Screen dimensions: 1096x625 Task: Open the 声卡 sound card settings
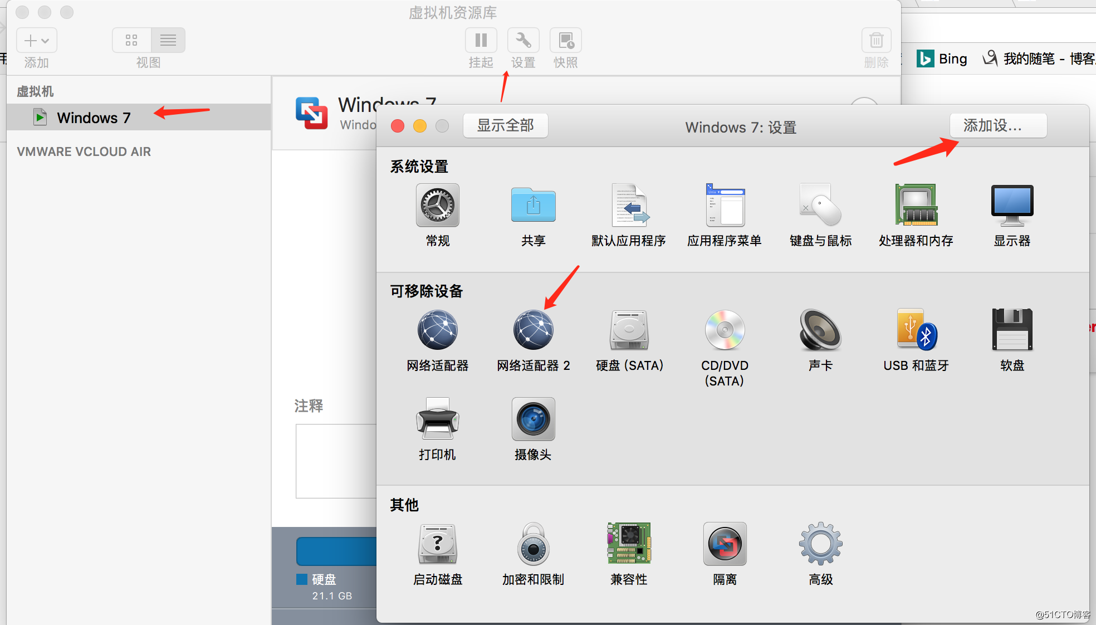(x=821, y=330)
